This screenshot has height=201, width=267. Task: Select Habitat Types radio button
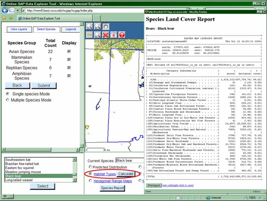91,174
